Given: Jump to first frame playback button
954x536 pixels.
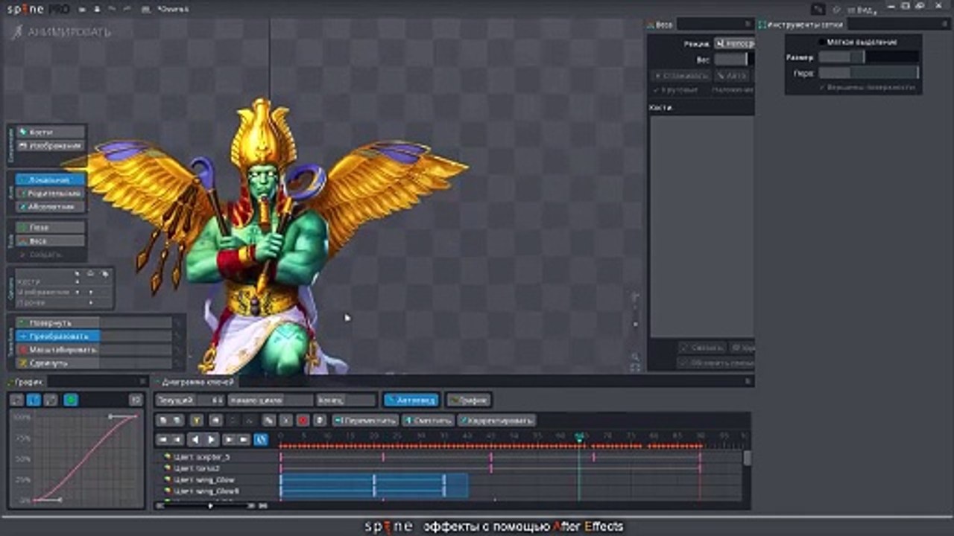Looking at the screenshot, I should click(x=163, y=439).
